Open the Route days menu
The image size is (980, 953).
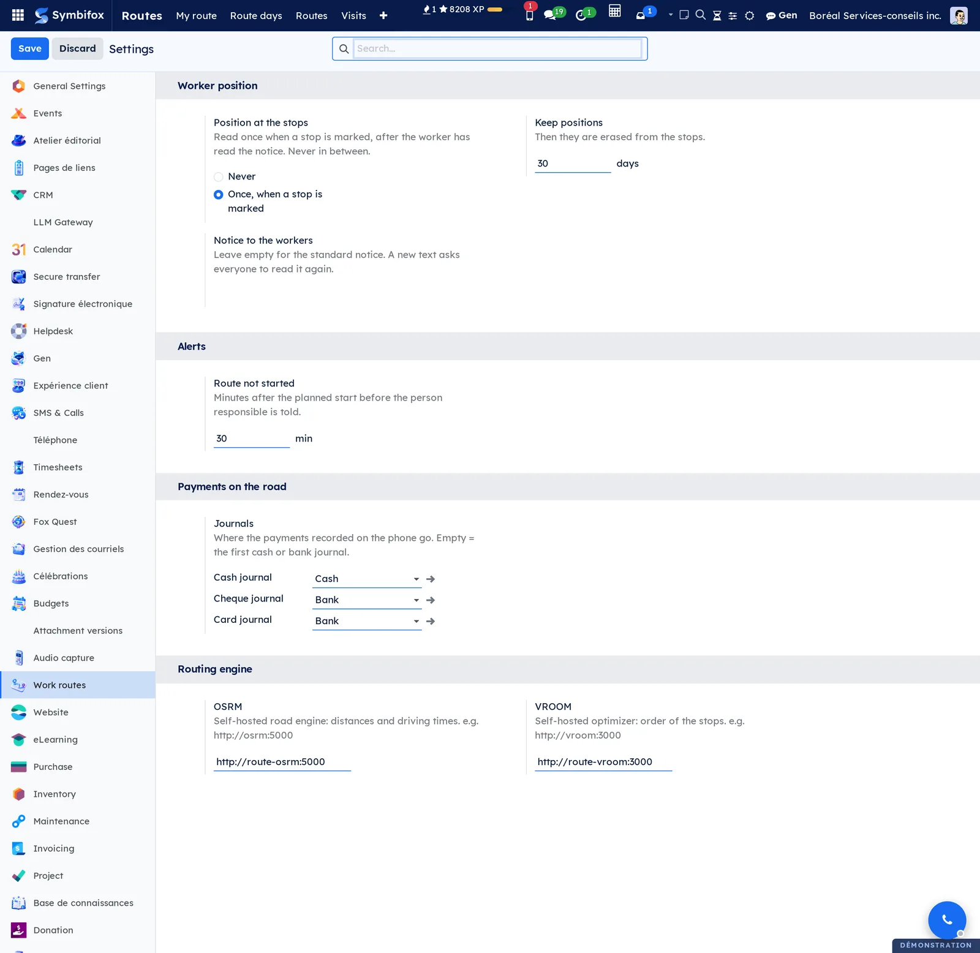tap(256, 15)
